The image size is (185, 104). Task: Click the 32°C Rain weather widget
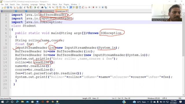point(139,102)
